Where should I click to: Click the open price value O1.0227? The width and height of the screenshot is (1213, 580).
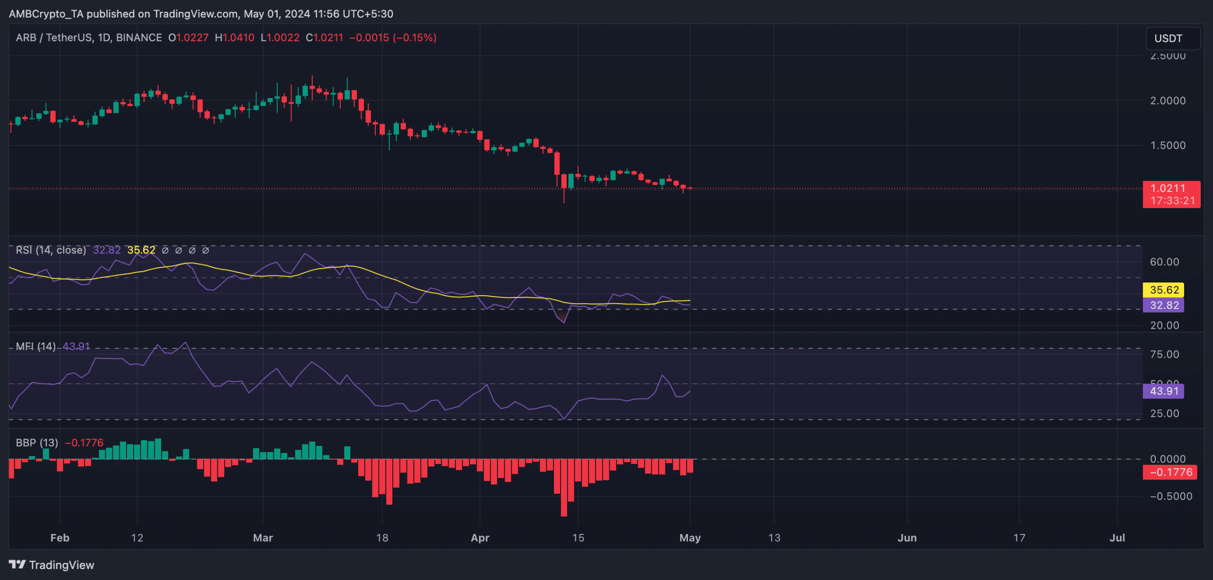(189, 37)
